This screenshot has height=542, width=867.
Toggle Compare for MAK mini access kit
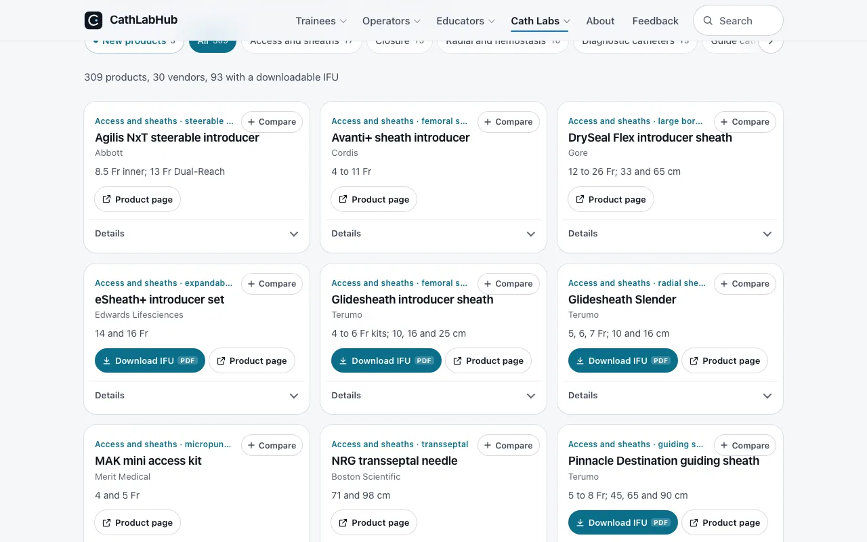click(x=272, y=445)
